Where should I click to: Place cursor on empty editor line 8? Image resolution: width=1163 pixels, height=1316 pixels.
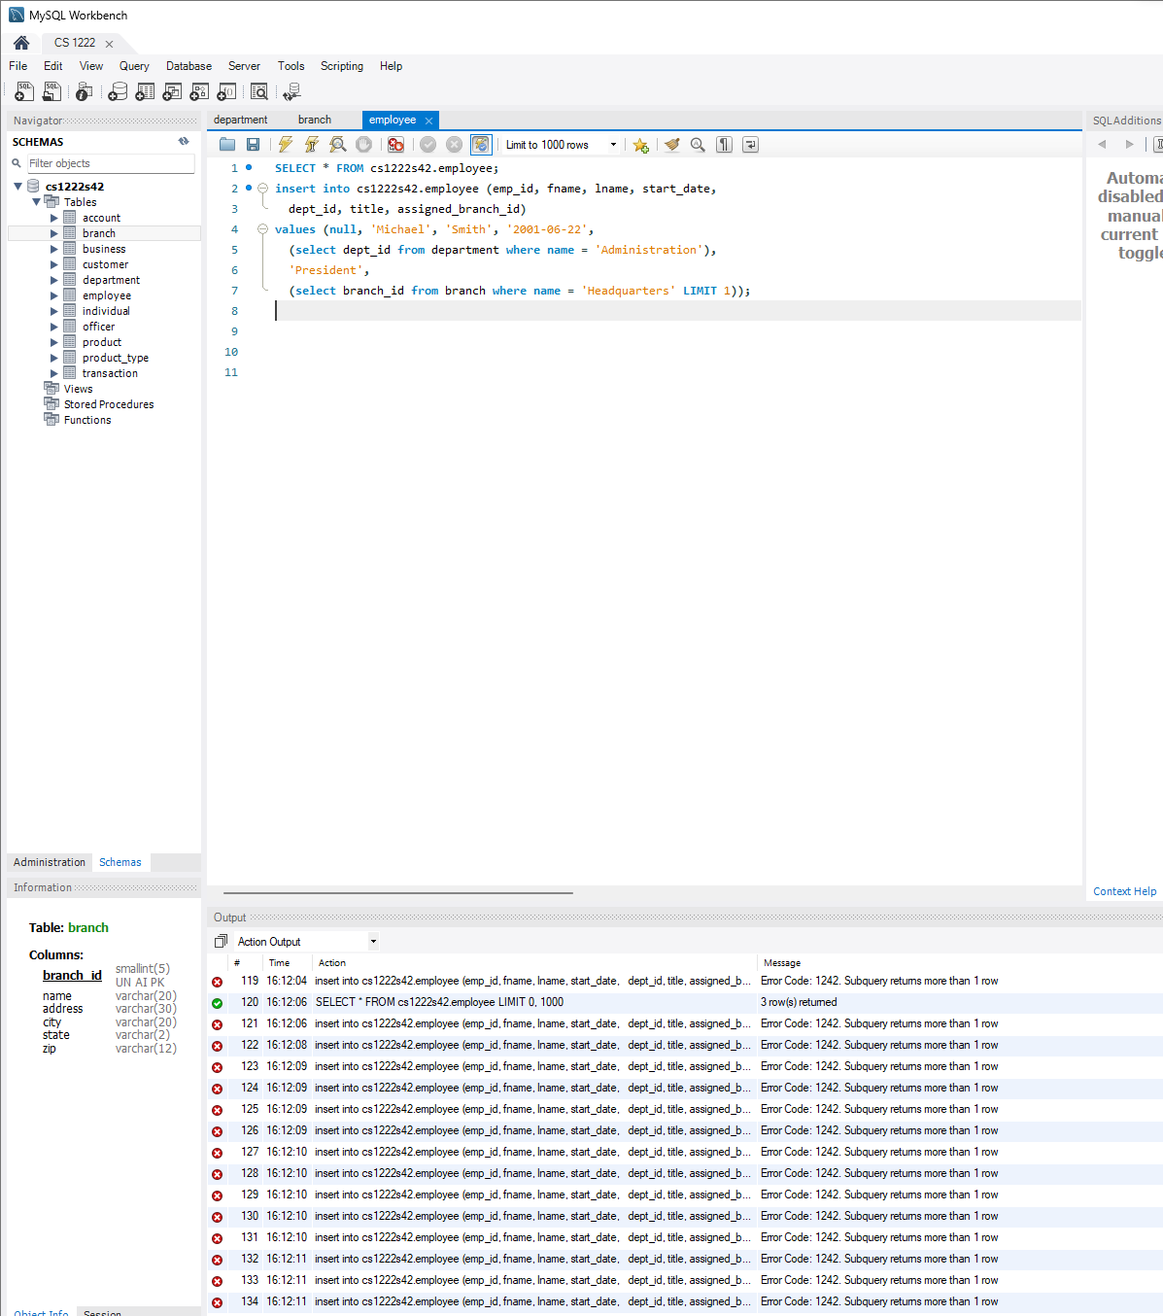click(677, 311)
